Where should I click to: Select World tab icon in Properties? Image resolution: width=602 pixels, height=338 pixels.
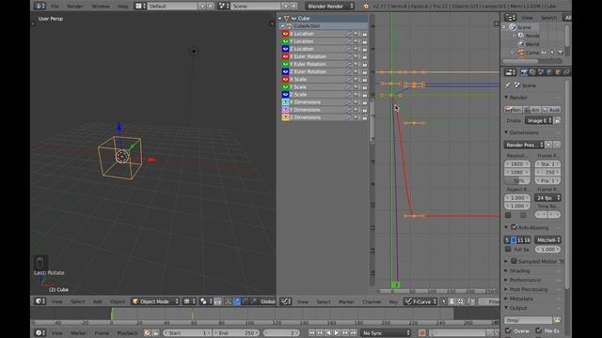(x=549, y=72)
